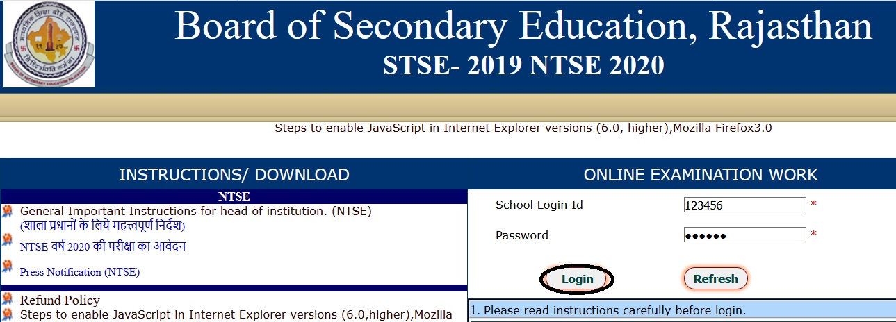Open the JavaScript steps link in Instructions panel

(236, 314)
